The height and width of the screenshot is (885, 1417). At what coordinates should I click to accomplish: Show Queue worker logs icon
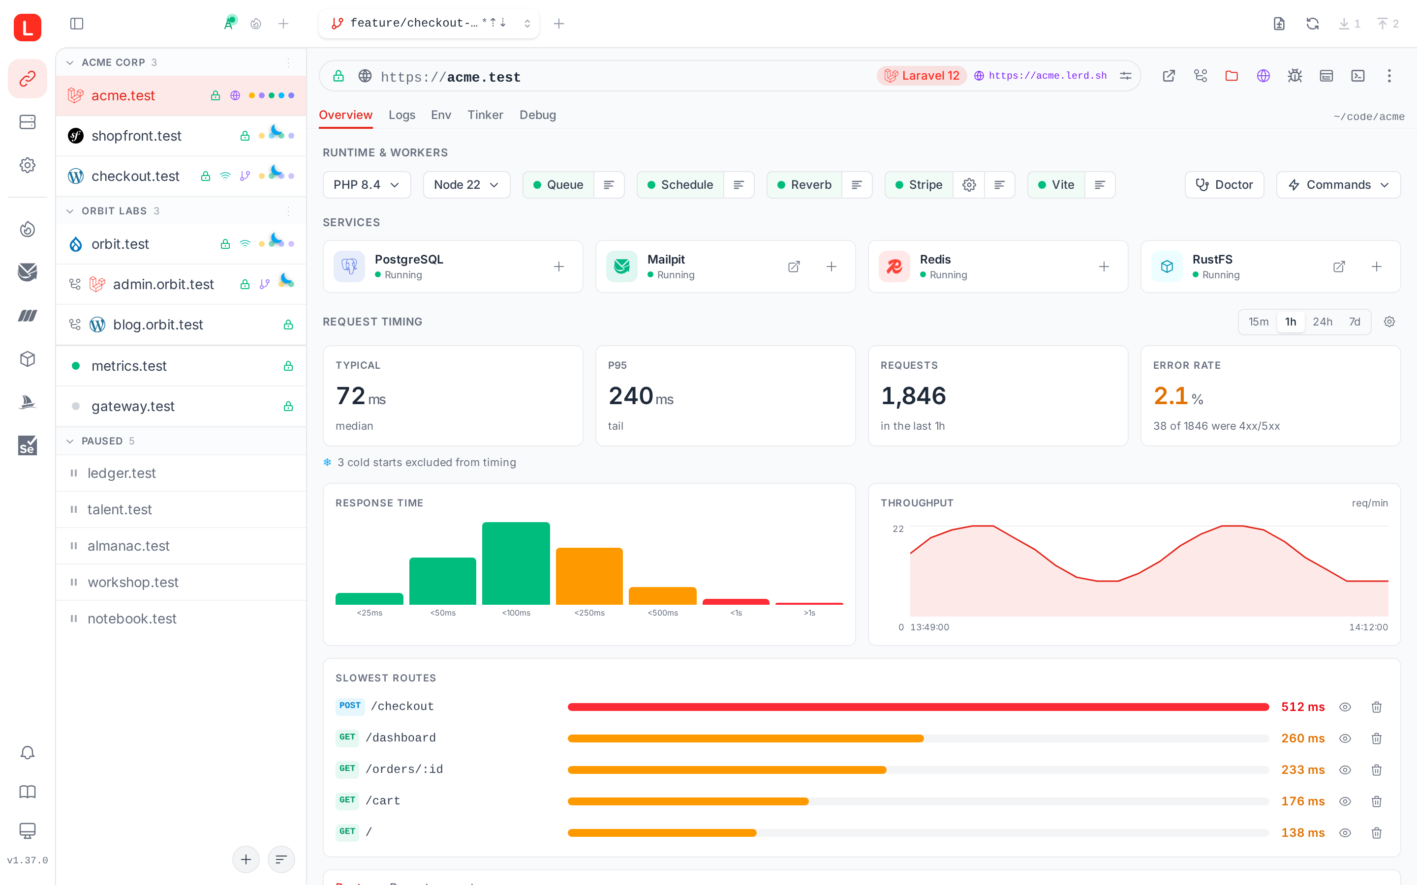tap(609, 185)
